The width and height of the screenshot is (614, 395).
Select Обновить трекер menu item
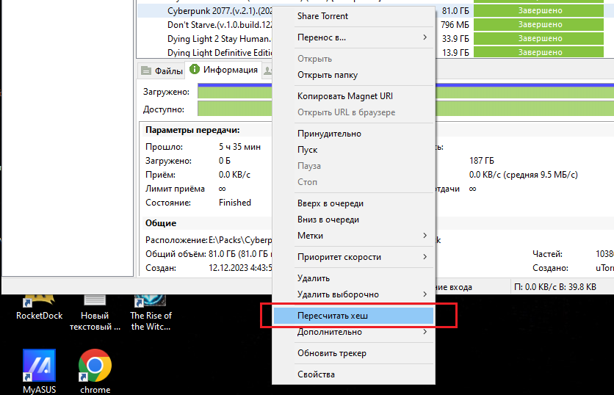click(x=353, y=353)
